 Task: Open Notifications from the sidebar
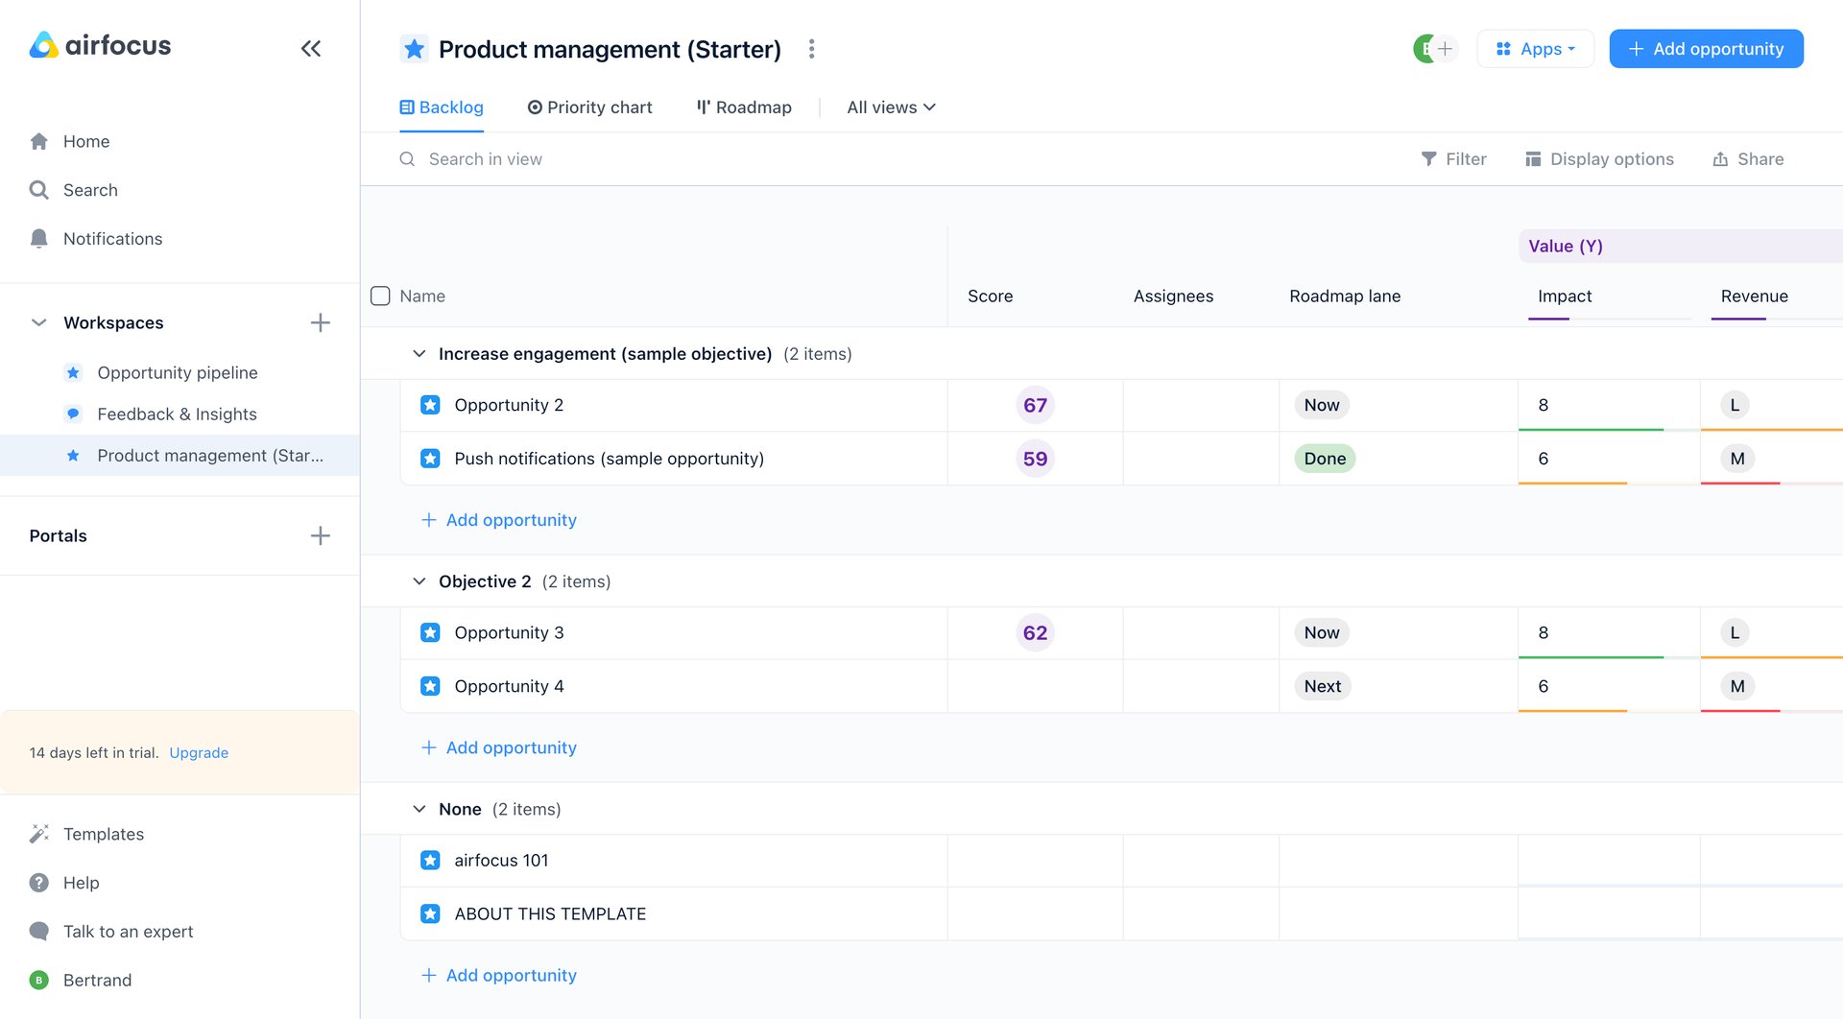tap(112, 238)
